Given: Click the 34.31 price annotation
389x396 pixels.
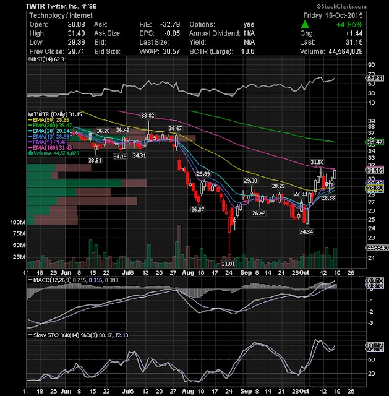Looking at the screenshot, I should [139, 155].
